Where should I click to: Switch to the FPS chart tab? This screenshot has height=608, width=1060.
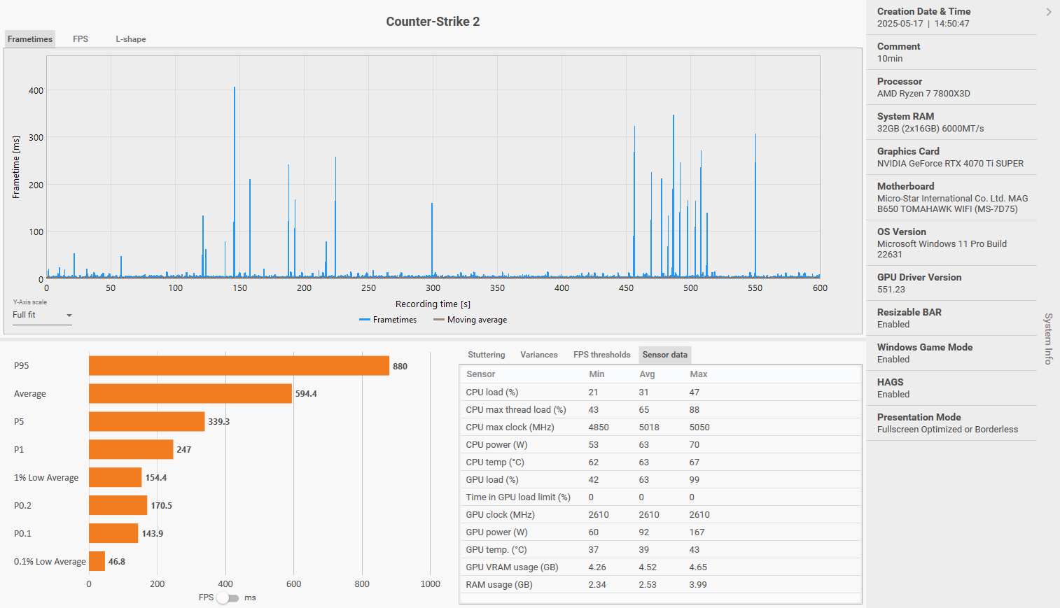tap(81, 39)
